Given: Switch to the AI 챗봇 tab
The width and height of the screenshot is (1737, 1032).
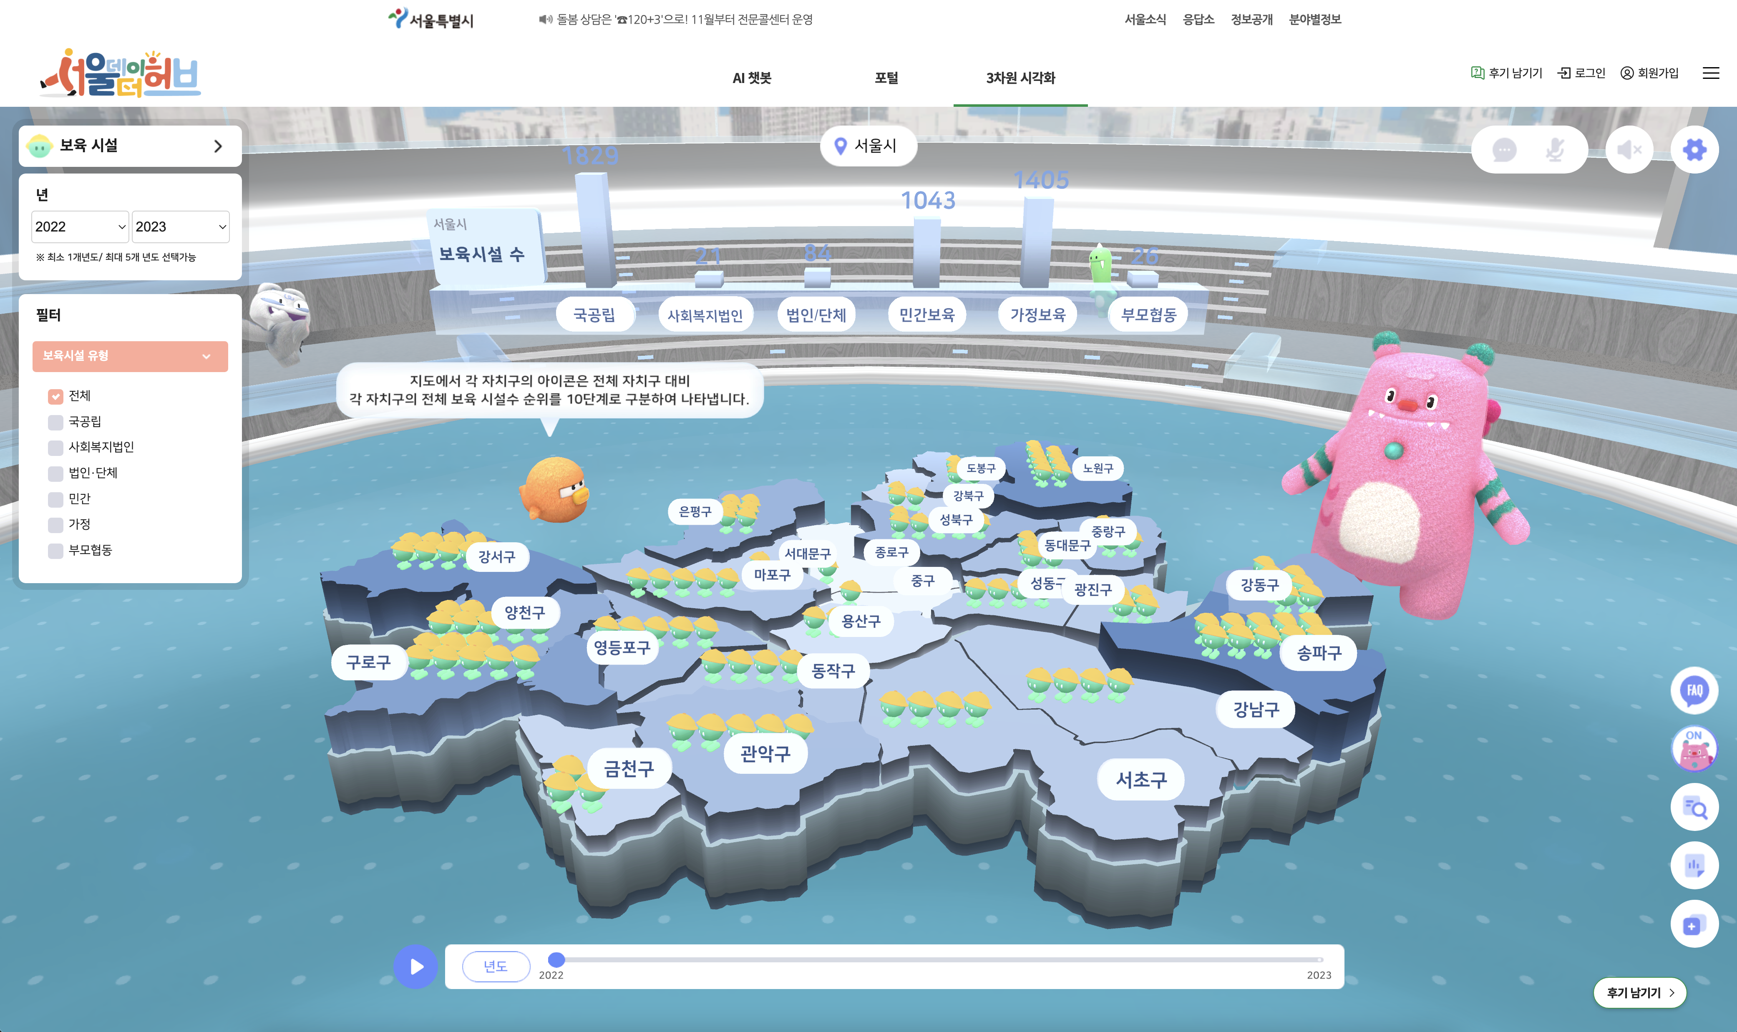Looking at the screenshot, I should click(752, 78).
